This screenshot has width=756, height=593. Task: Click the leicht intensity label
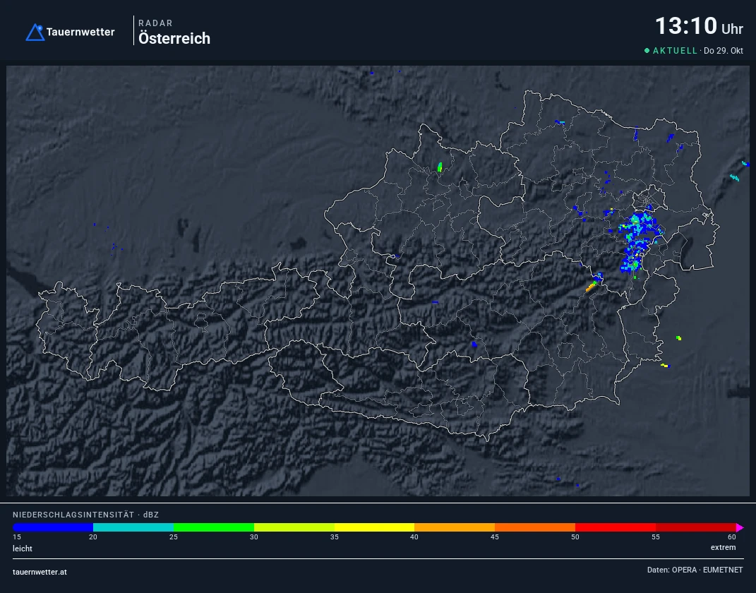point(23,549)
